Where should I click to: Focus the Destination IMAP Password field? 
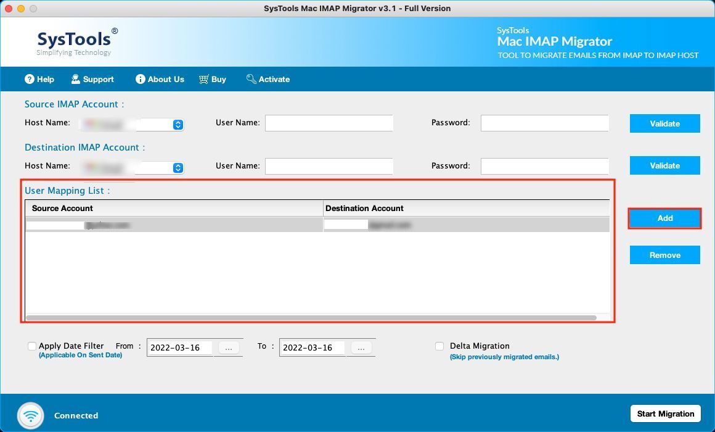tap(544, 166)
